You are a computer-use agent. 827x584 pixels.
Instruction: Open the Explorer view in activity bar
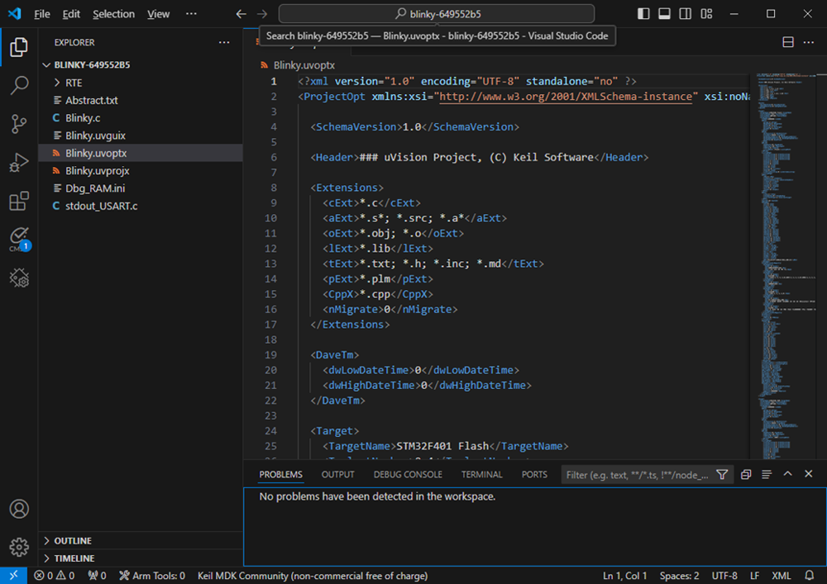pos(19,47)
